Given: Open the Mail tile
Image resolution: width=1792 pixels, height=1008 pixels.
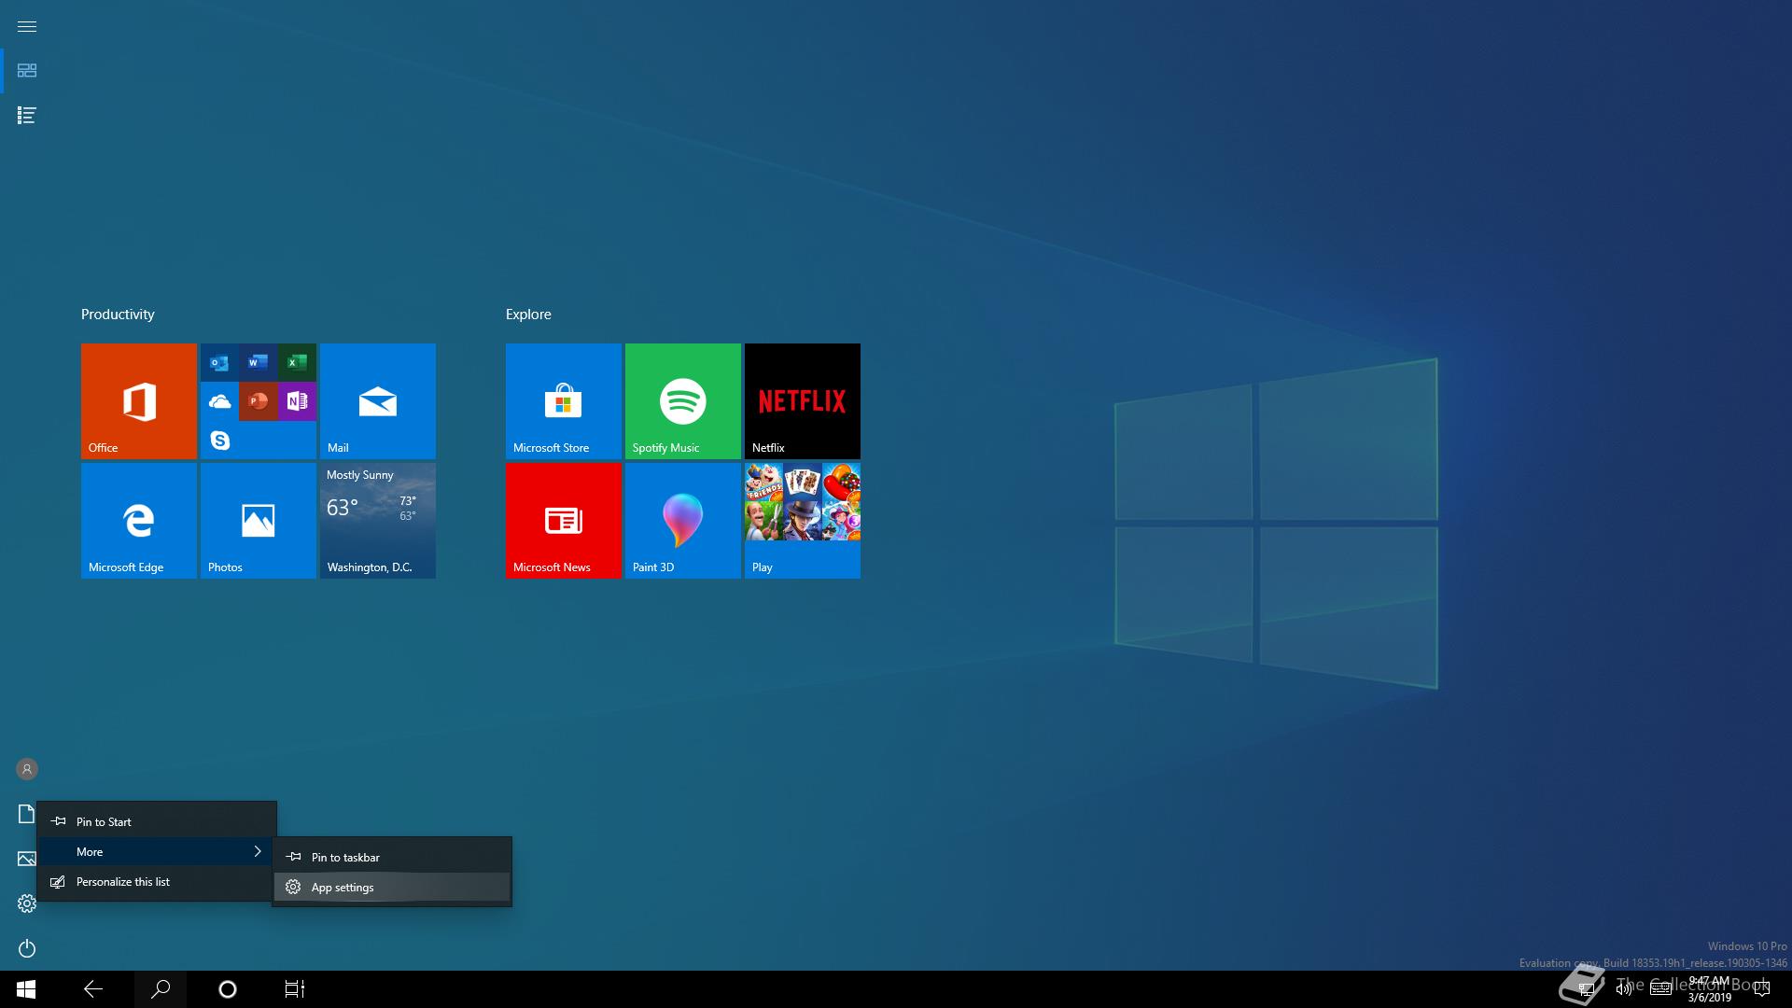Looking at the screenshot, I should coord(378,401).
